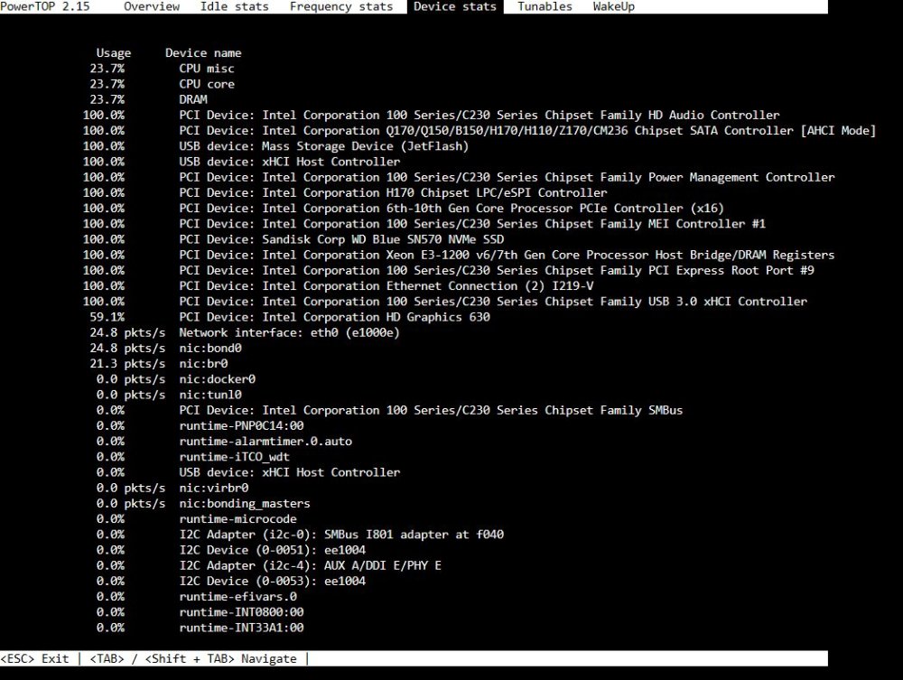
Task: Click the PowerTOP 2.15 title text
Action: point(45,7)
